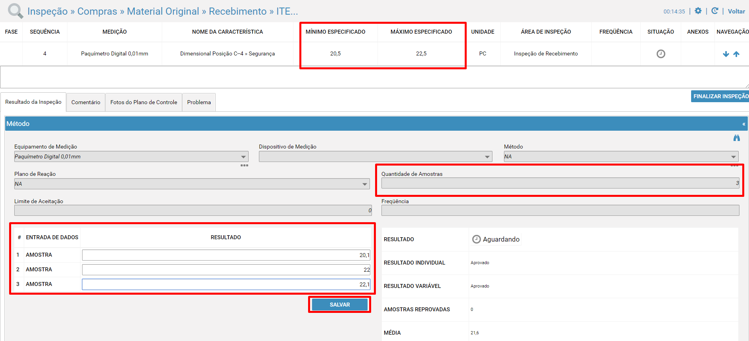This screenshot has height=341, width=749.
Task: Open the ellipsis under Equipamento de Medição
Action: [x=244, y=165]
